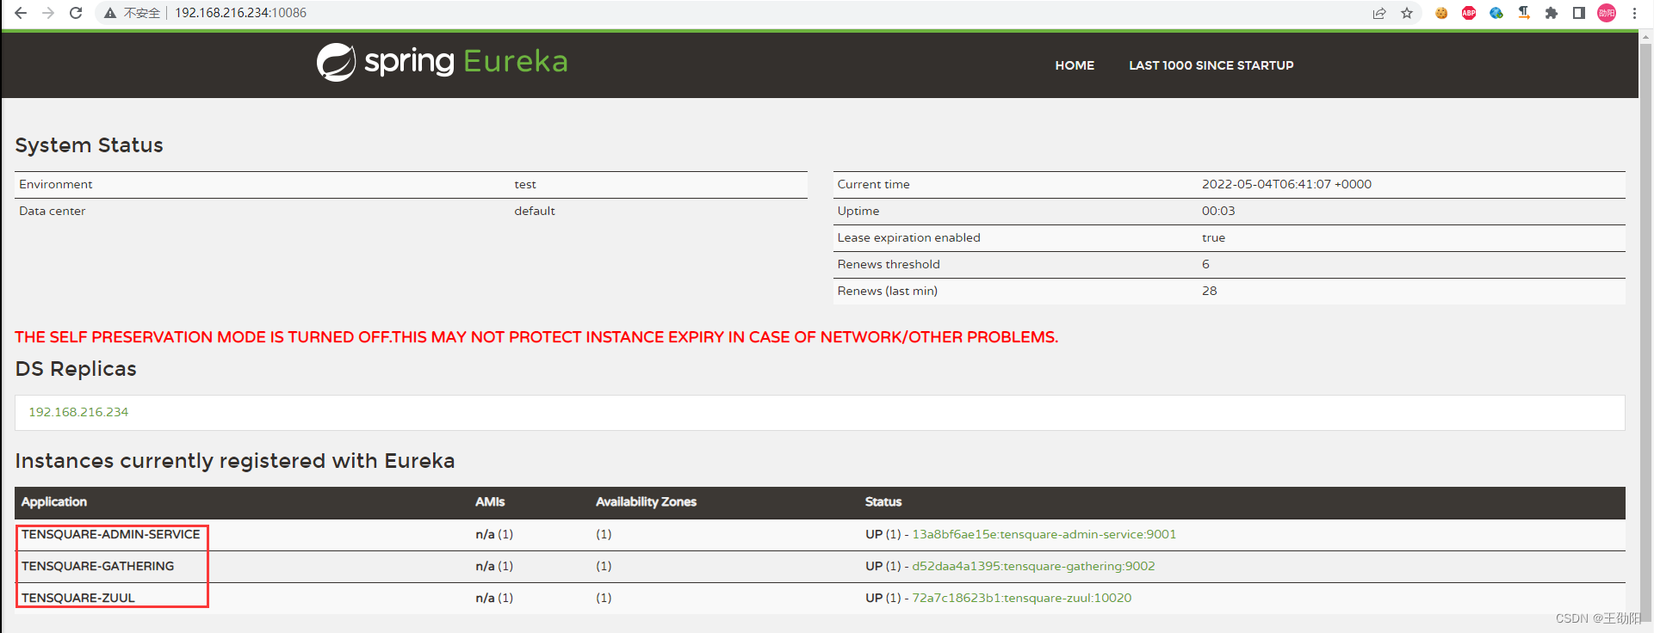The height and width of the screenshot is (633, 1654).
Task: Open the globe refresh extension icon
Action: [1496, 13]
